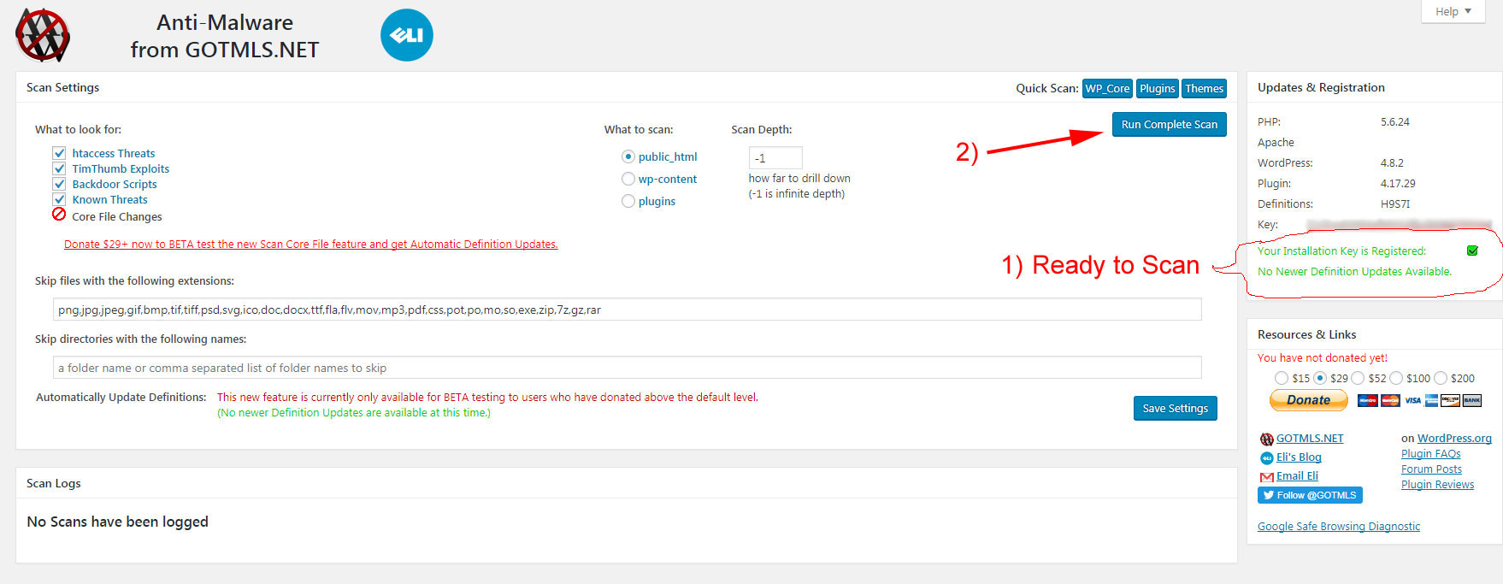Open the Donate $29+ BETA test link

coord(310,244)
